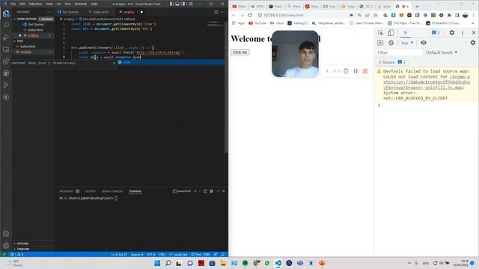479x269 pixels.
Task: Delete the recording with trash icon
Action: (x=346, y=71)
